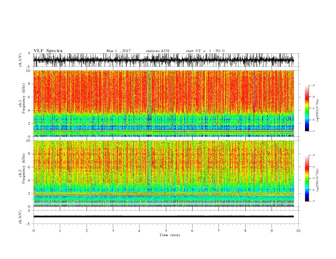Click the time axis tick label "1"
Screen dimensions: 336x259
tap(60, 231)
